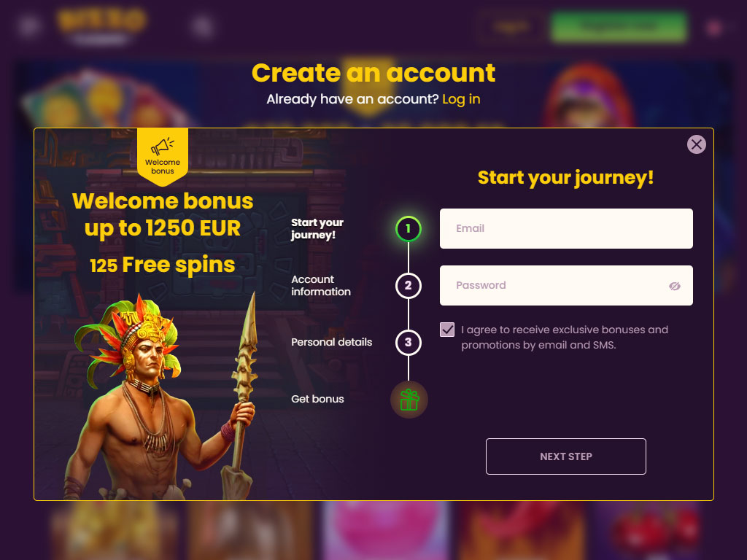
Task: Click the green gift Get bonus icon
Action: tap(409, 400)
